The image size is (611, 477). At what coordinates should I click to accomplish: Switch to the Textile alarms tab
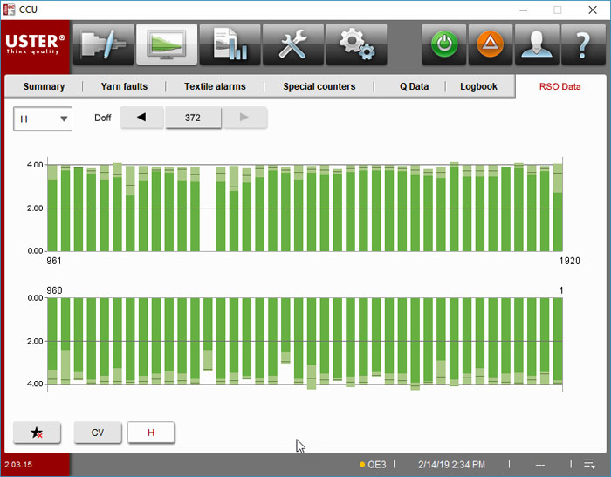pos(215,86)
